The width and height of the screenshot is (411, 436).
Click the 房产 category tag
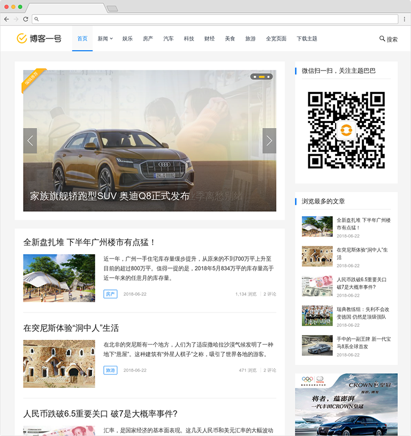tap(110, 294)
